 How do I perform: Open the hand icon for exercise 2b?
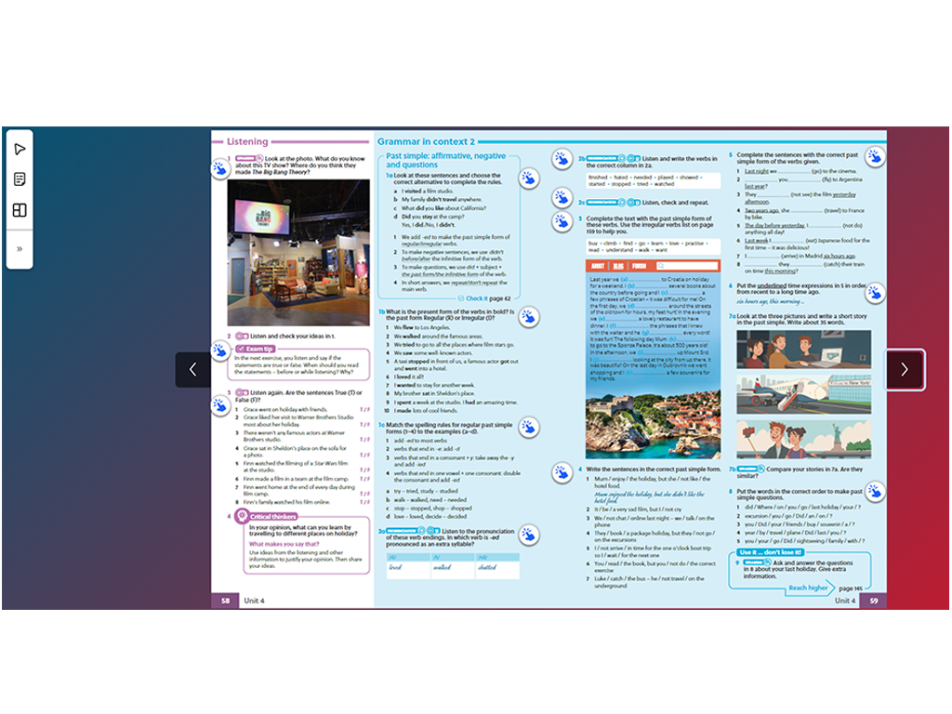562,159
